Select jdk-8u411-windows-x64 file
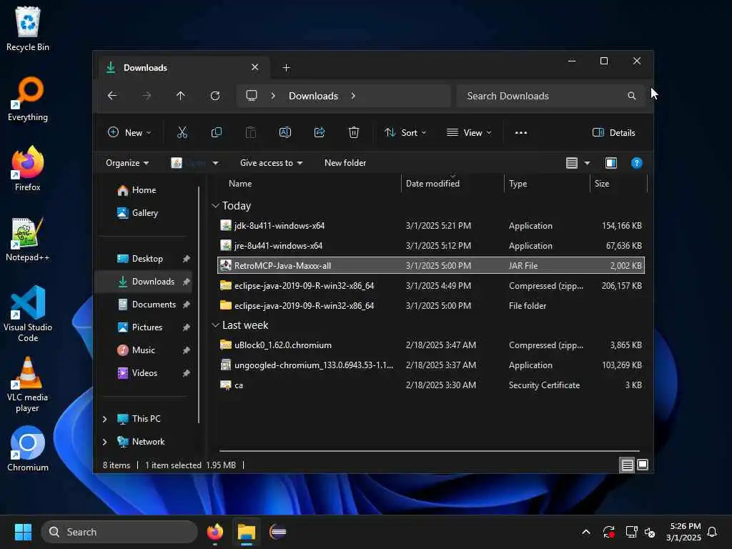This screenshot has height=549, width=732. click(x=430, y=225)
